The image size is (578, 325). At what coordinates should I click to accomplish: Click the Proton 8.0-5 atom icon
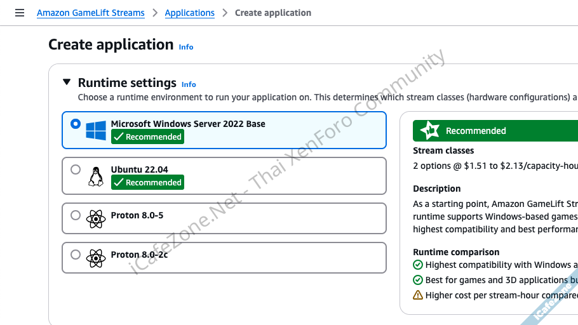point(96,219)
